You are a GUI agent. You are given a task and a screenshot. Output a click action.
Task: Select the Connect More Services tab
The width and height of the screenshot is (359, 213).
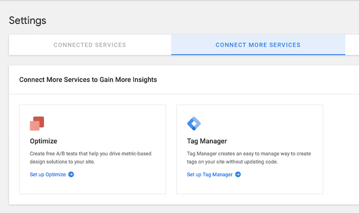pyautogui.click(x=258, y=45)
